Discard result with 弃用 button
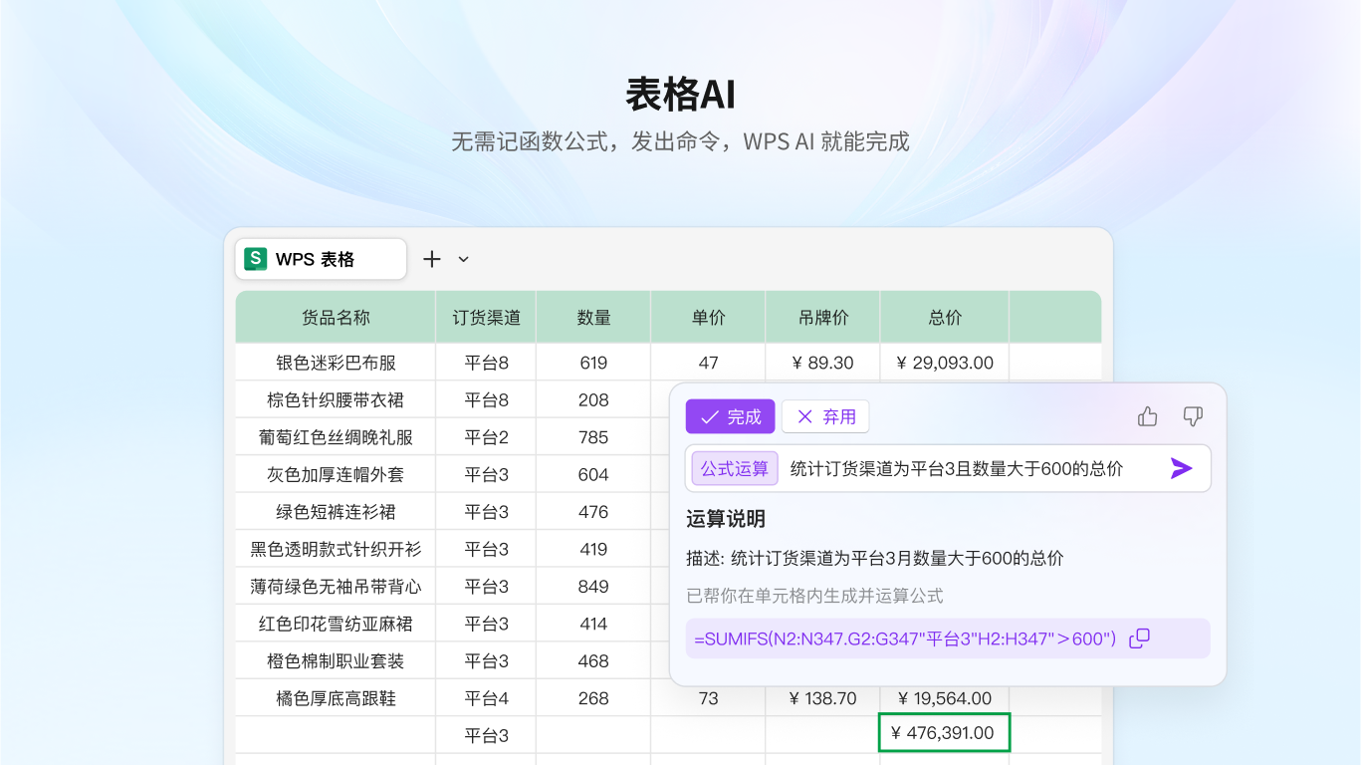This screenshot has height=765, width=1361. pos(825,416)
